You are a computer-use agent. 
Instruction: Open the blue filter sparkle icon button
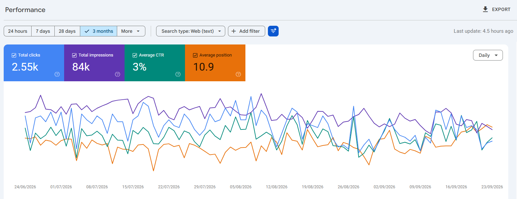(273, 31)
